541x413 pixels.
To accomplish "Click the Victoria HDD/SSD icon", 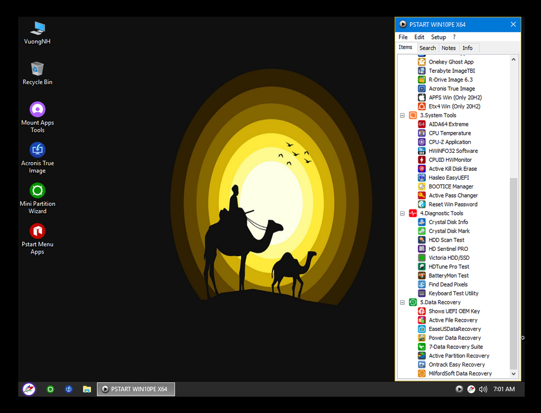I will [x=422, y=258].
